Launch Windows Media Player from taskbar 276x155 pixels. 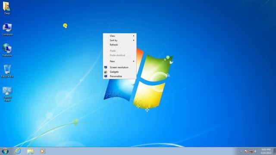(x=42, y=151)
